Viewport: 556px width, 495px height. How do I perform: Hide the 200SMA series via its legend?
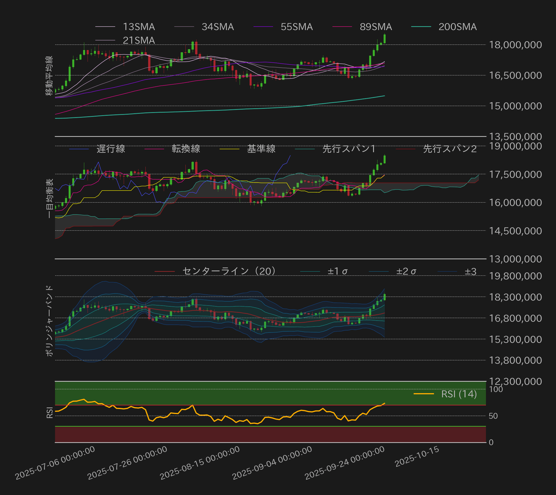click(x=457, y=27)
